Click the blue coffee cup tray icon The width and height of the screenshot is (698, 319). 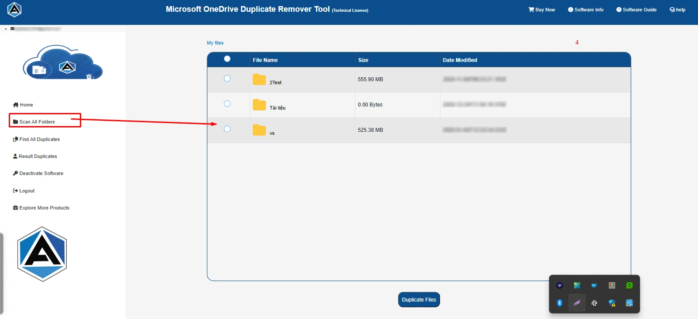pos(594,285)
